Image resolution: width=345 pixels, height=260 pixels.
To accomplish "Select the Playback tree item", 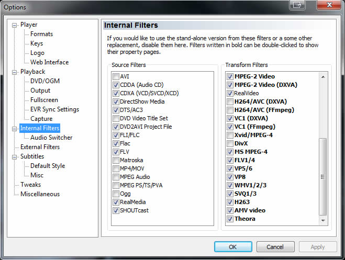I will coord(32,72).
